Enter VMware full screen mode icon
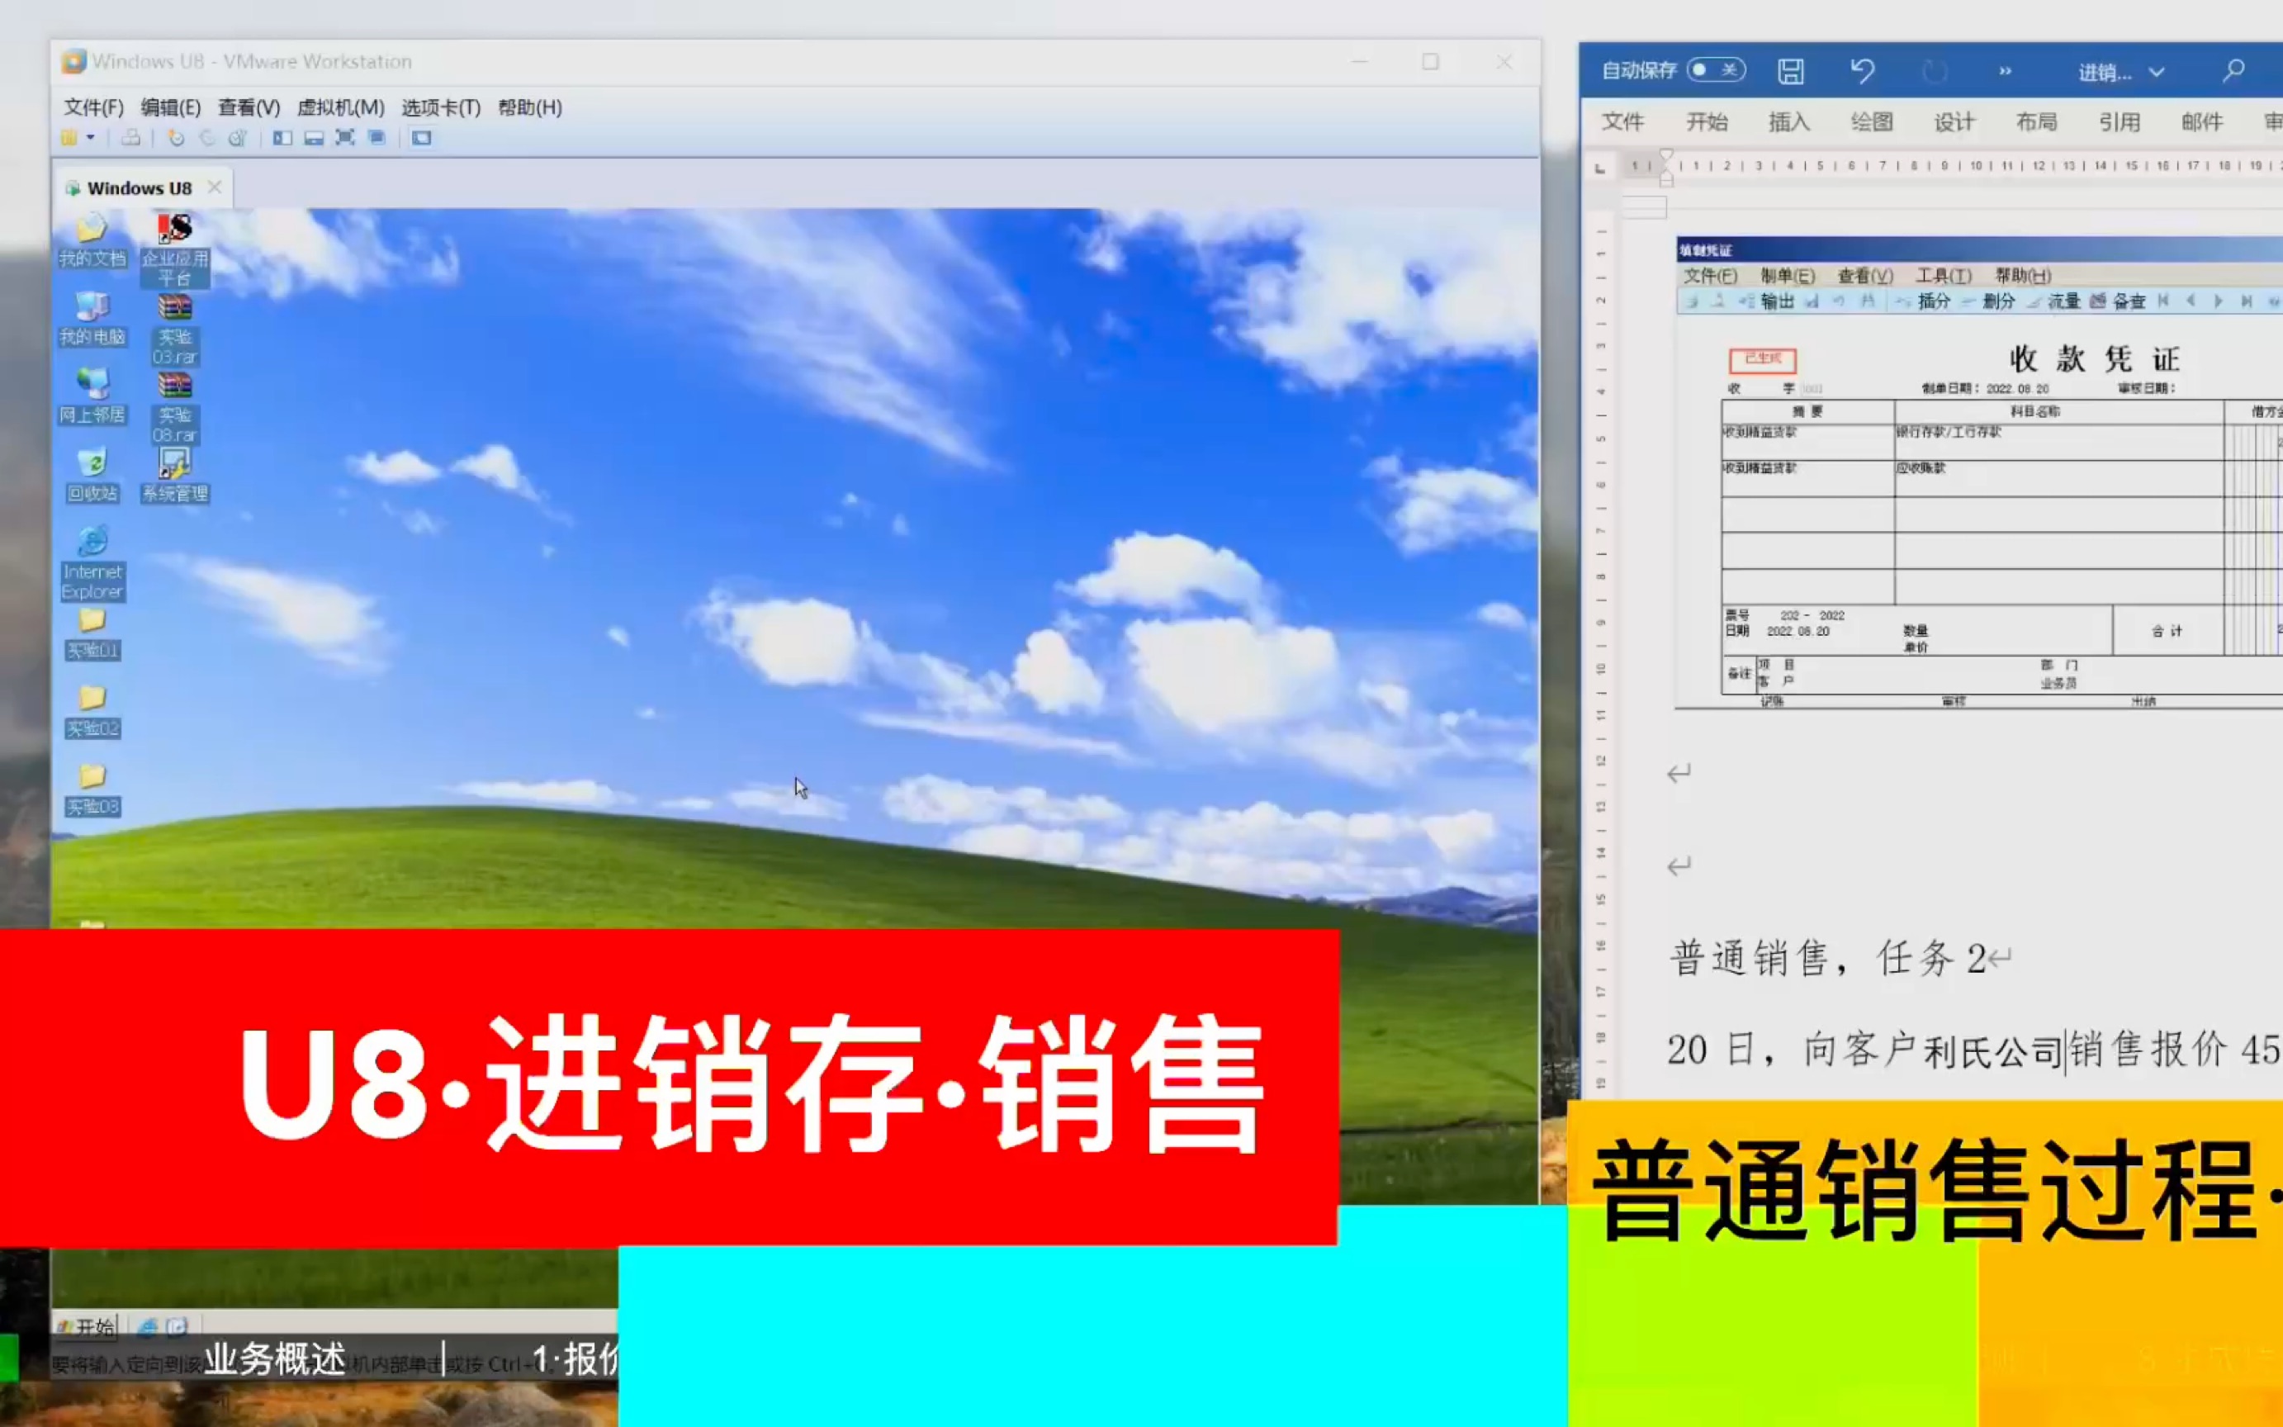 (x=345, y=138)
